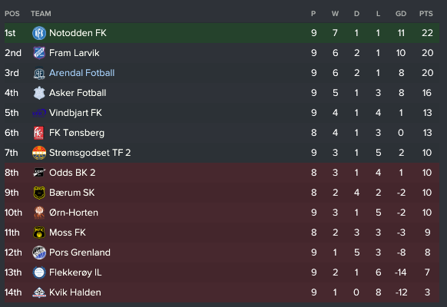Open the Notodden FK team page
The height and width of the screenshot is (307, 447).
tap(78, 33)
